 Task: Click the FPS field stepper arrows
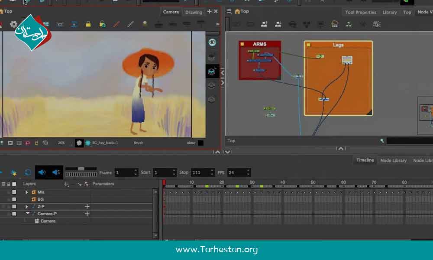pyautogui.click(x=248, y=172)
